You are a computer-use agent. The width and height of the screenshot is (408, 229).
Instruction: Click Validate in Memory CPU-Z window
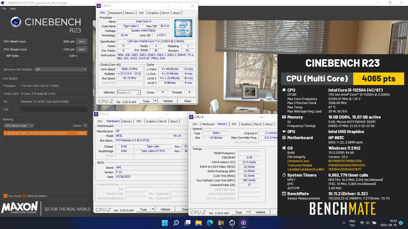pyautogui.click(x=260, y=212)
